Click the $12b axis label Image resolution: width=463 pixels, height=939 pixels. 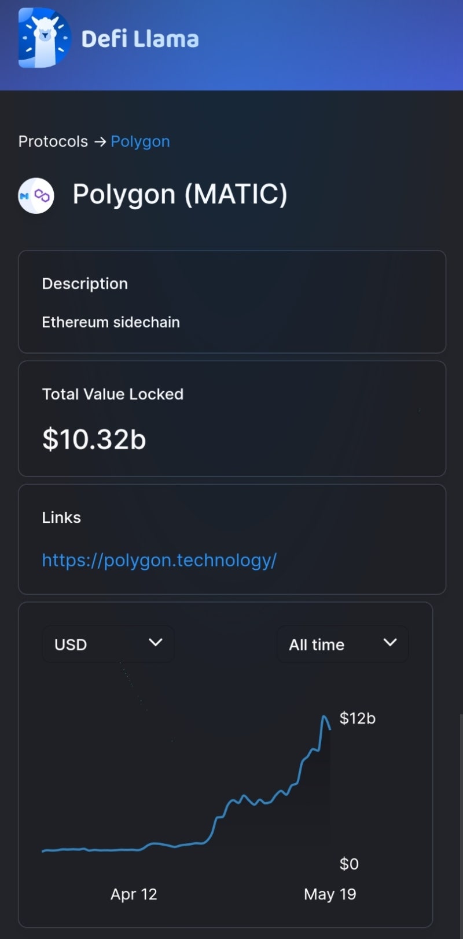[357, 718]
